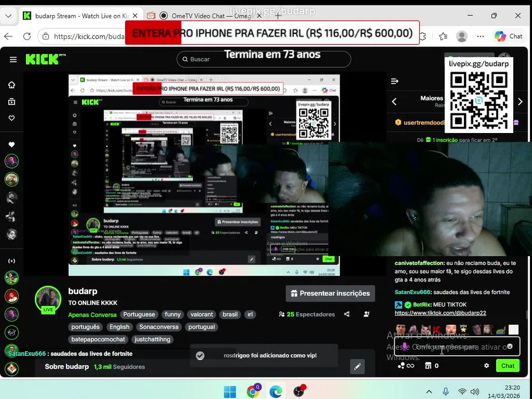Click the irl tag
This screenshot has width=532, height=399.
[x=250, y=315]
